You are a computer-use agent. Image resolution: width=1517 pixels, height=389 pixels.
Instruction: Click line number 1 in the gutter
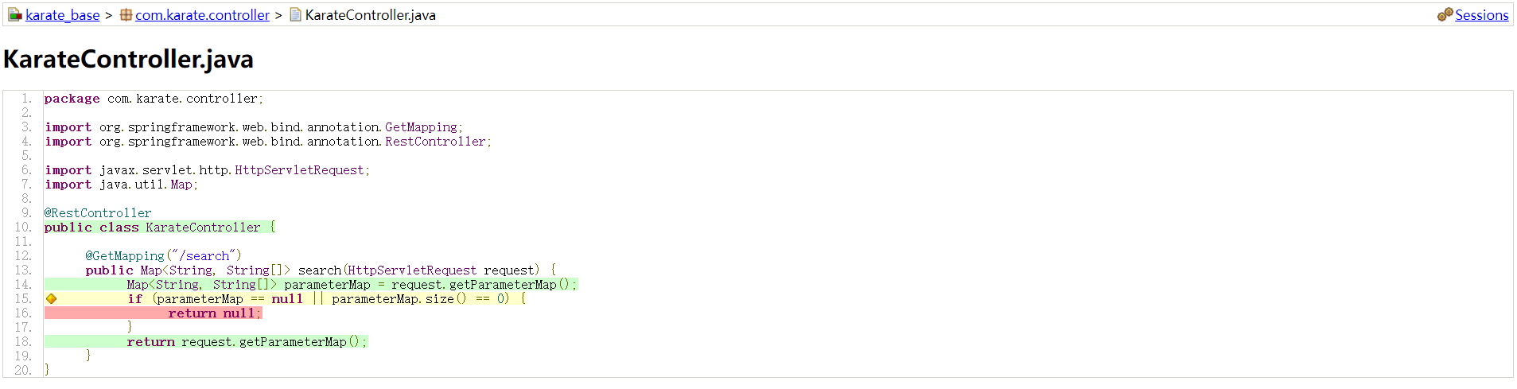pyautogui.click(x=26, y=99)
